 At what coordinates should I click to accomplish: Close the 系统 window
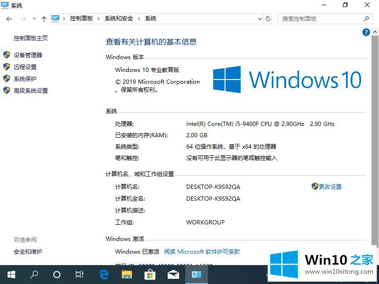(x=367, y=5)
